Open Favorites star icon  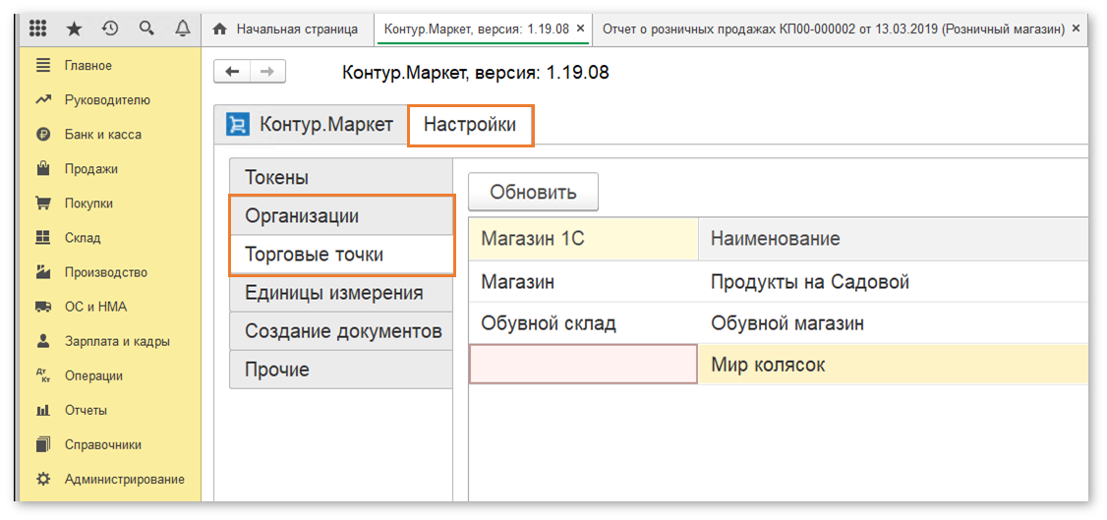pyautogui.click(x=75, y=29)
